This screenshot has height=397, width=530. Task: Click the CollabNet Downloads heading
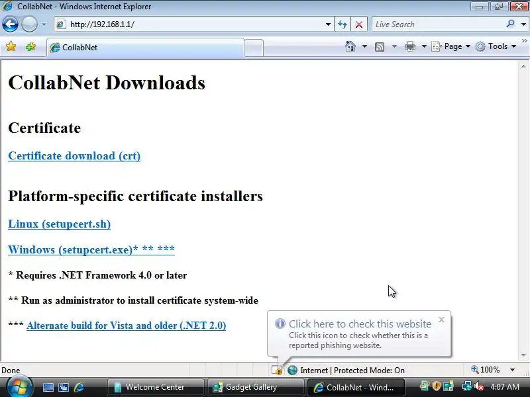pyautogui.click(x=107, y=83)
